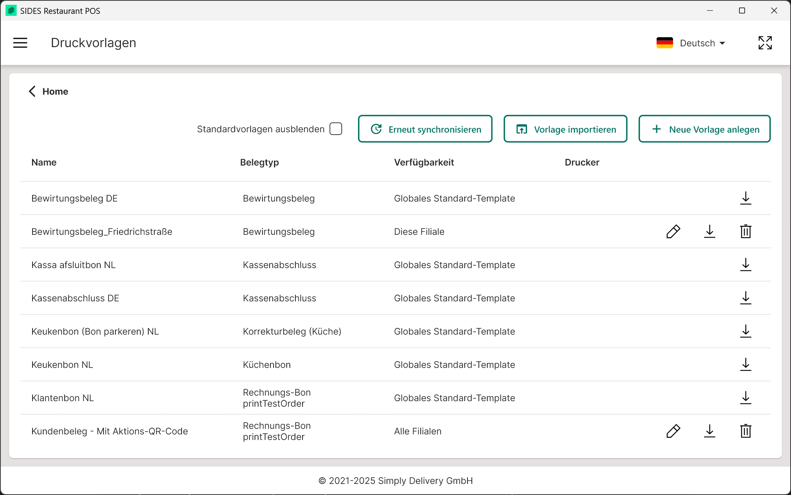Download Klantenbon NL template

coord(745,398)
